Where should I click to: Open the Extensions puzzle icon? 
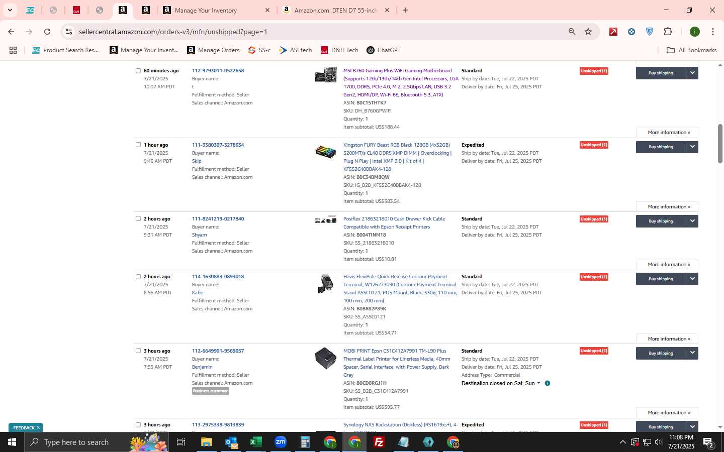[668, 32]
